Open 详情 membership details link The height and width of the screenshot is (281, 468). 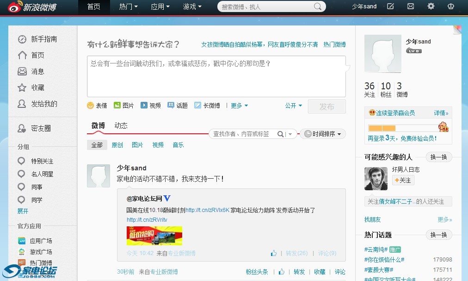[x=441, y=113]
